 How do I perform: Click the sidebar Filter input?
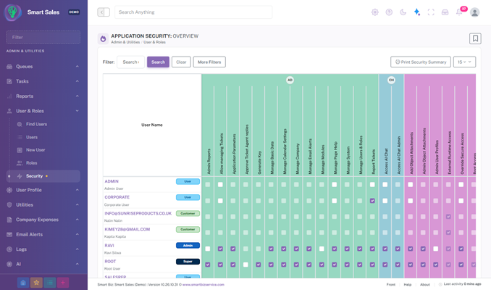pyautogui.click(x=43, y=37)
